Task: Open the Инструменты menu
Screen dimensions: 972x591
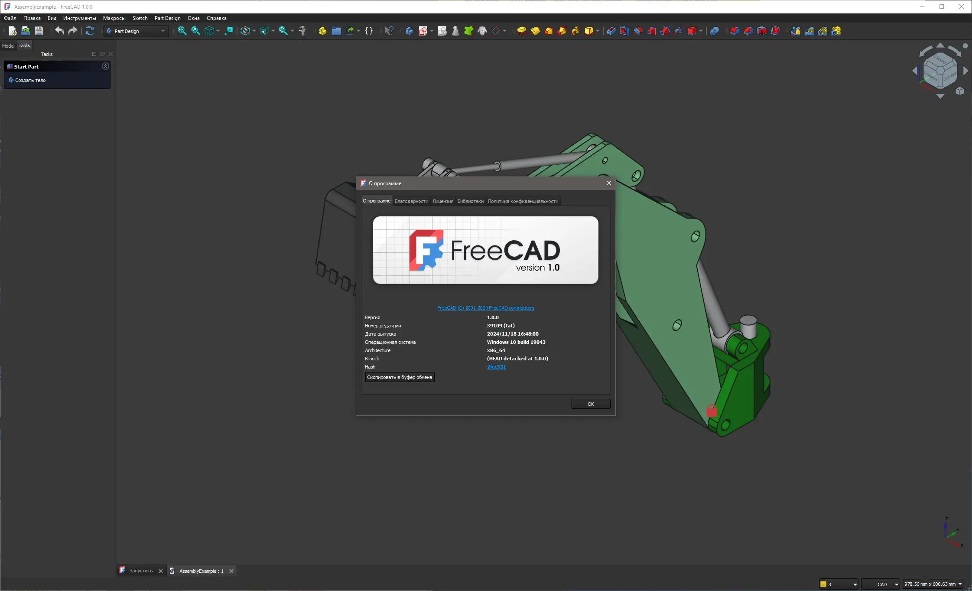Action: click(79, 18)
